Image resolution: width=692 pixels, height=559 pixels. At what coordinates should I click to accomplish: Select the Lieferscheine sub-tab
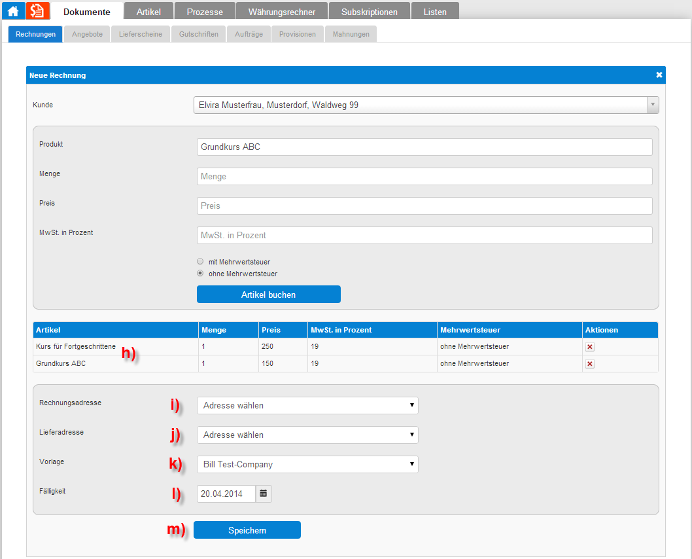pos(141,34)
